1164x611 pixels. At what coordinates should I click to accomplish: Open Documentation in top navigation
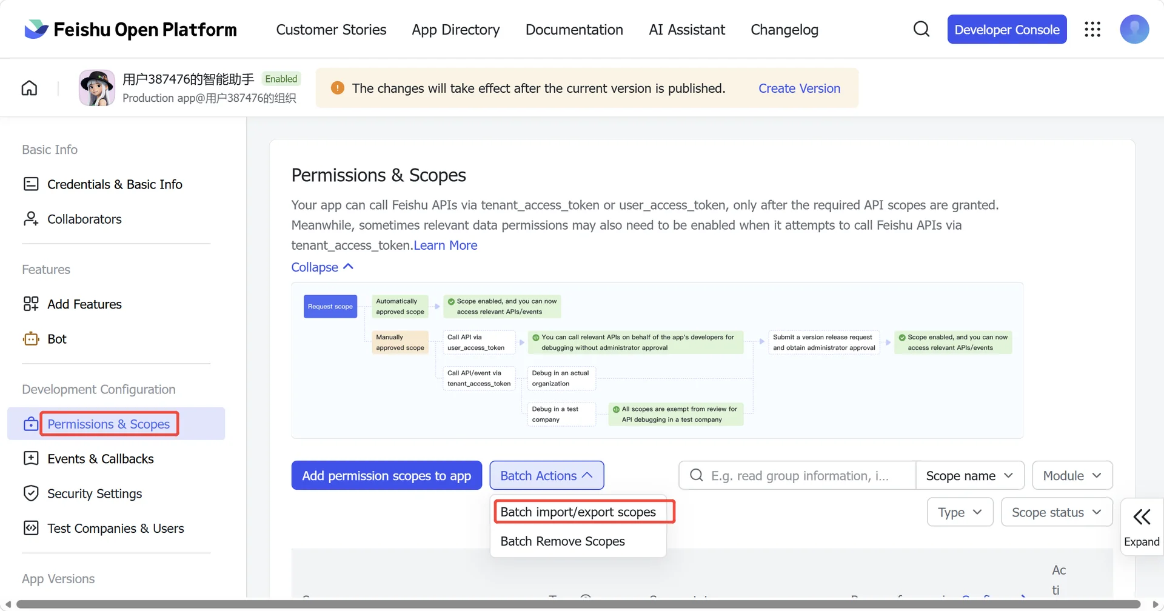[574, 30]
